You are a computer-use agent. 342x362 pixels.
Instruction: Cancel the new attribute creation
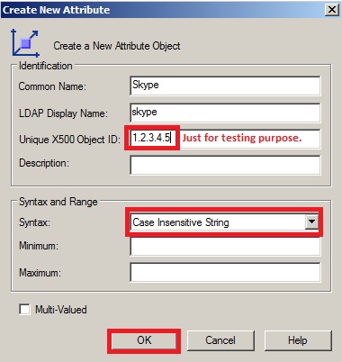point(220,340)
